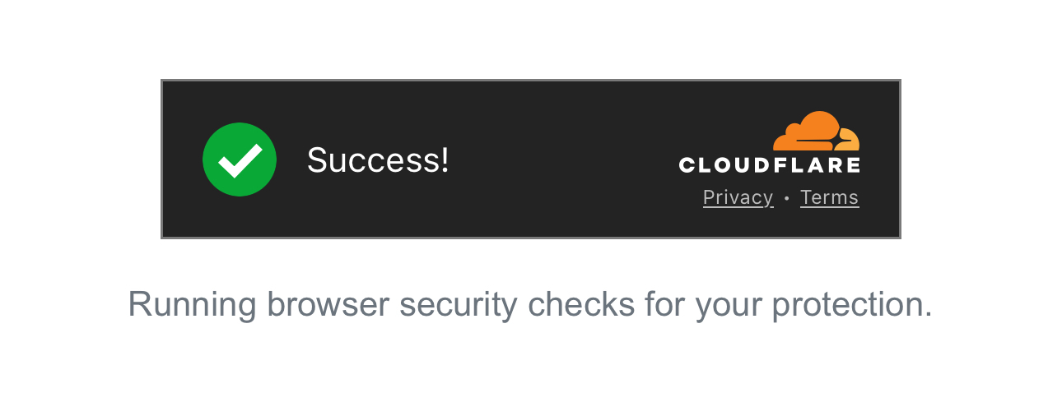Open the Privacy link
Screen dimensions: 1062x416
click(738, 197)
